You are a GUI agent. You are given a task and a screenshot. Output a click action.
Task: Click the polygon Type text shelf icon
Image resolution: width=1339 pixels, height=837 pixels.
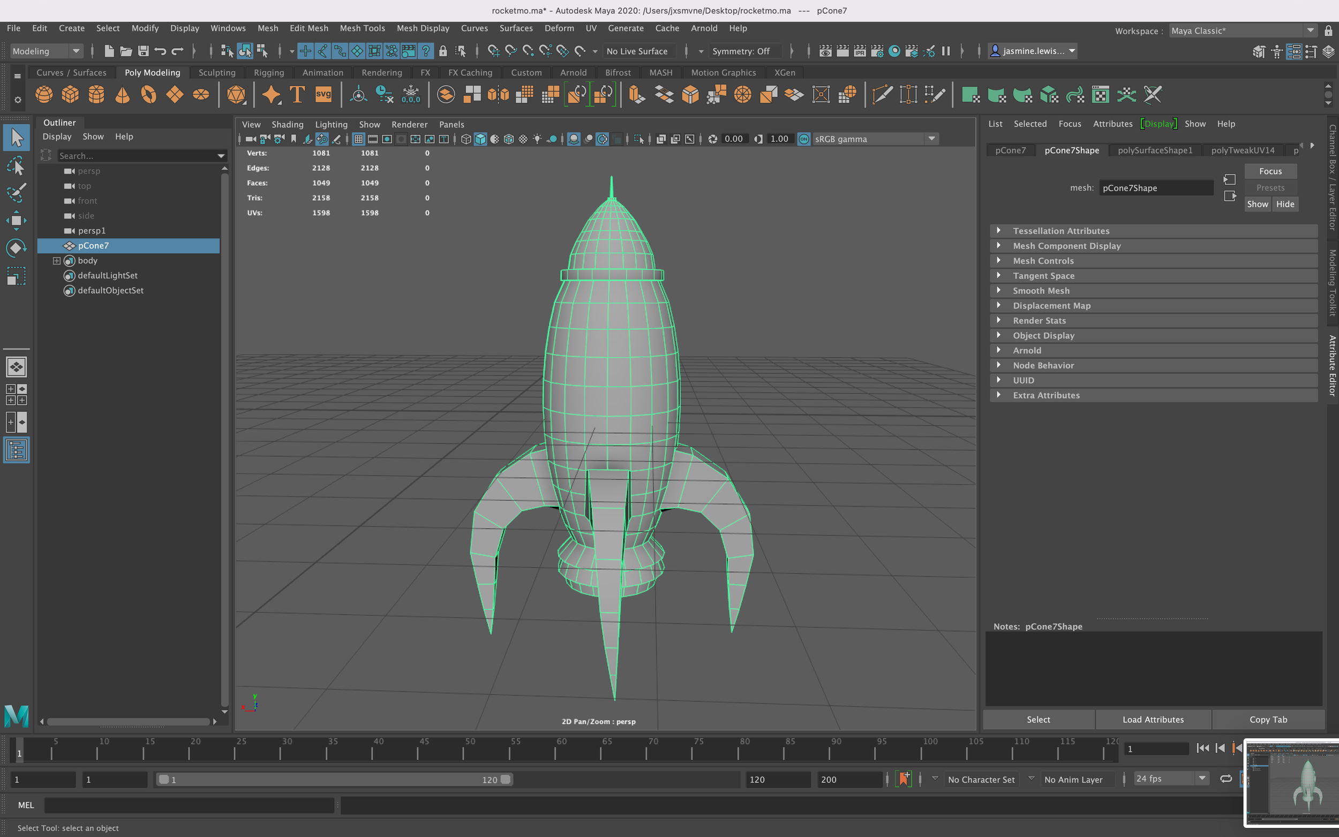297,95
